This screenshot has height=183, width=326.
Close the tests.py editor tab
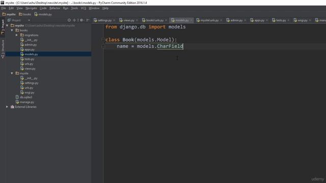coord(288,20)
